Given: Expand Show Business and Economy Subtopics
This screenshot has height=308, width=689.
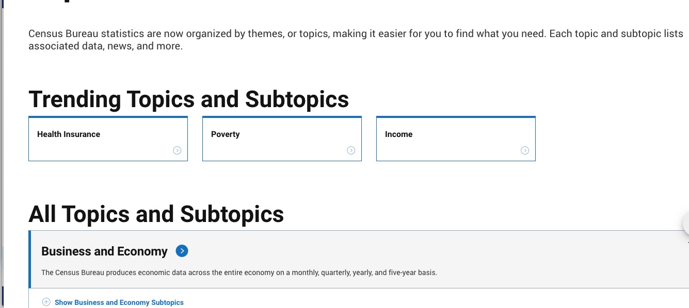Looking at the screenshot, I should (x=119, y=302).
